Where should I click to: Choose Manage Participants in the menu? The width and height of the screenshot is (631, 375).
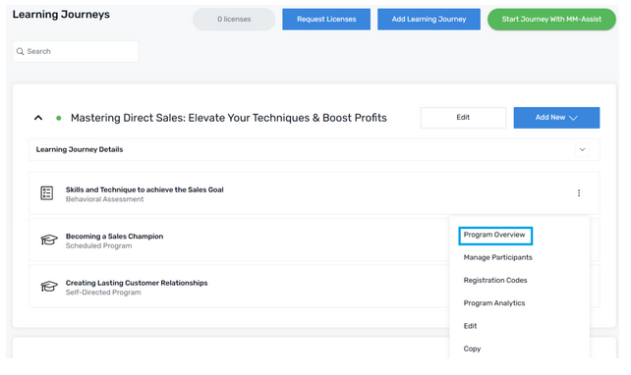(497, 257)
